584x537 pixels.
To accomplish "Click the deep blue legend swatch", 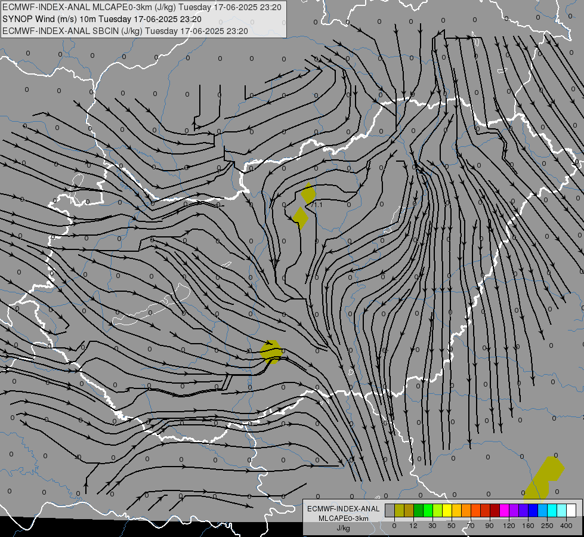I will coord(533,511).
